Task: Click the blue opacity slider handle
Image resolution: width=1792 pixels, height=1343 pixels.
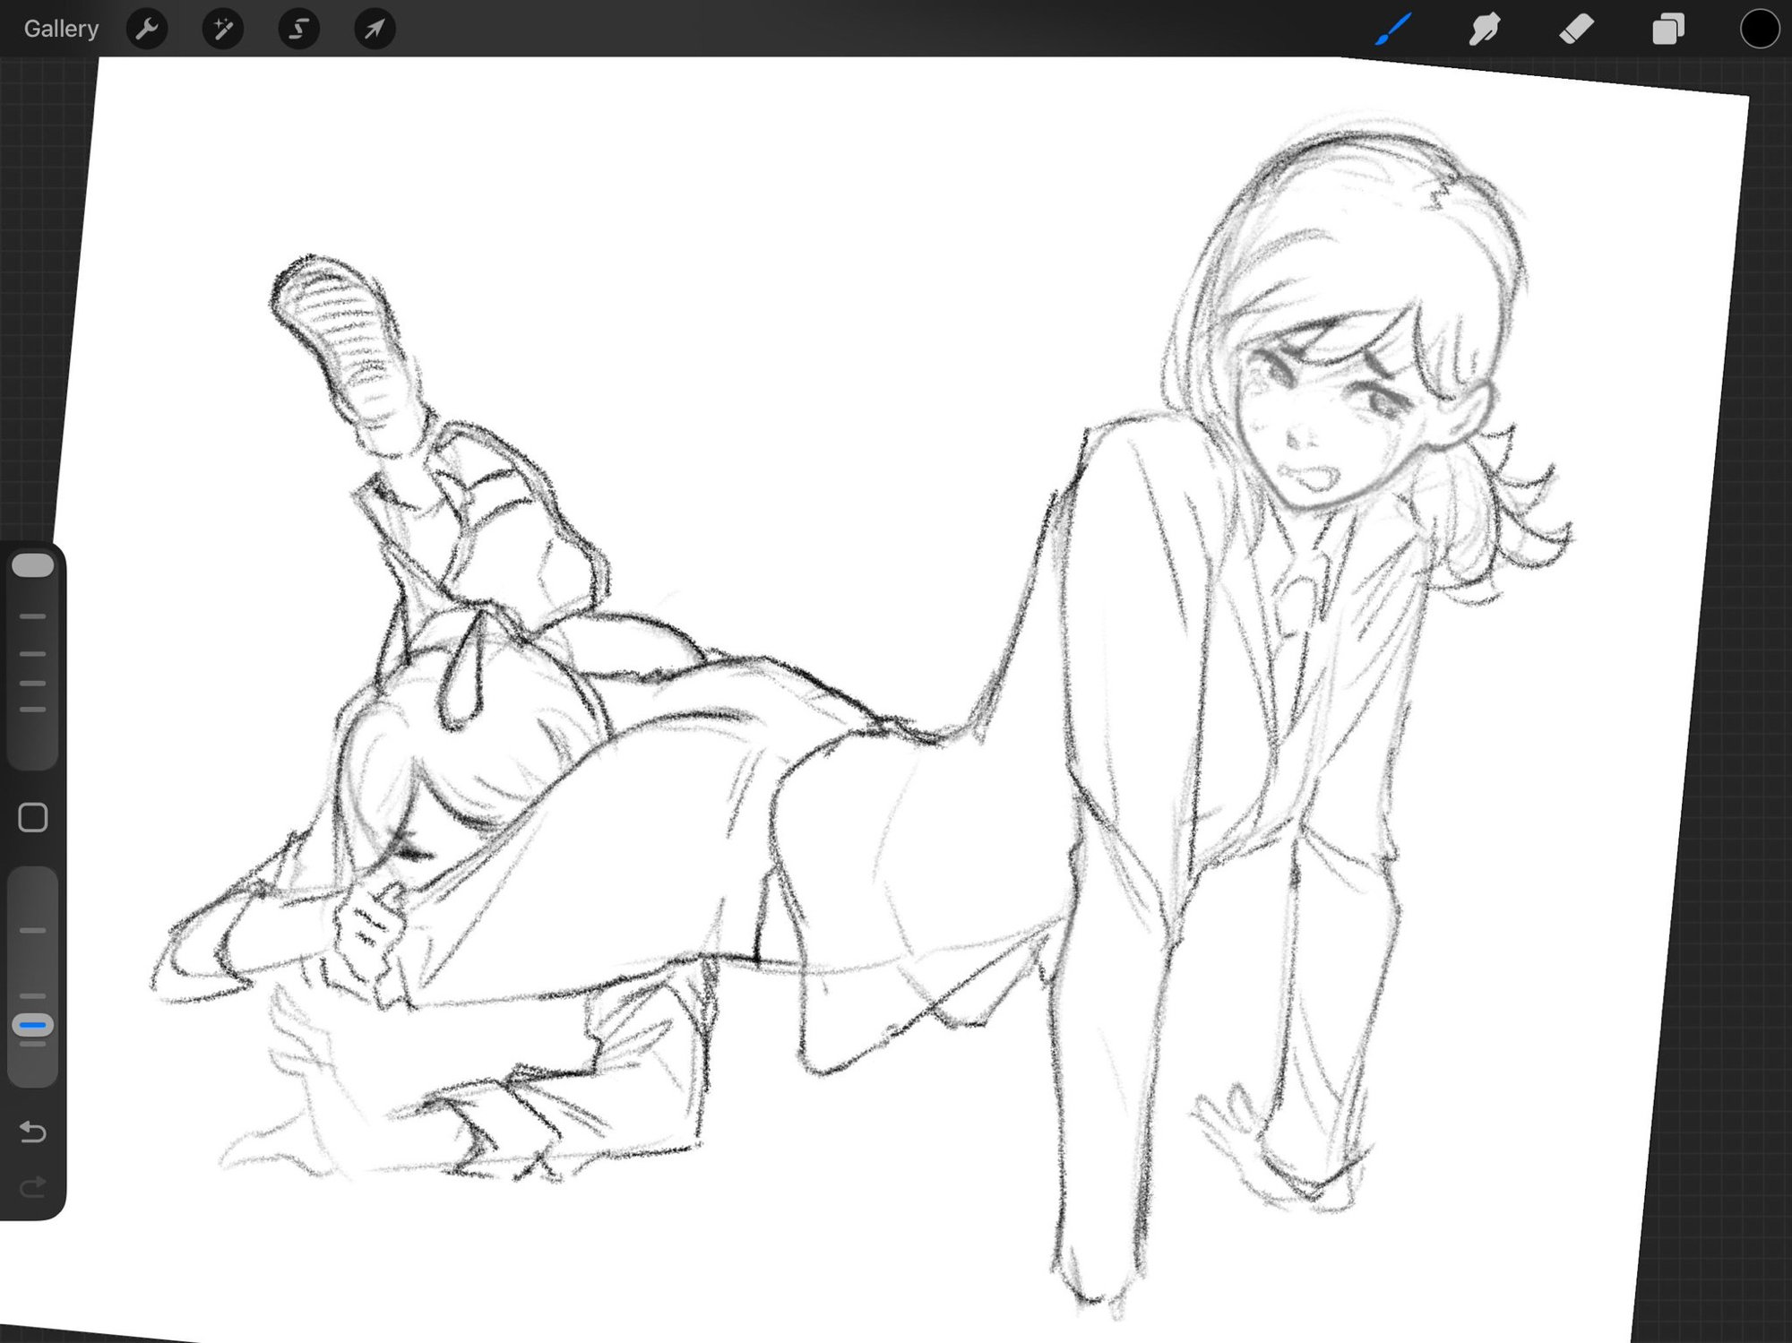Action: pos(33,1025)
